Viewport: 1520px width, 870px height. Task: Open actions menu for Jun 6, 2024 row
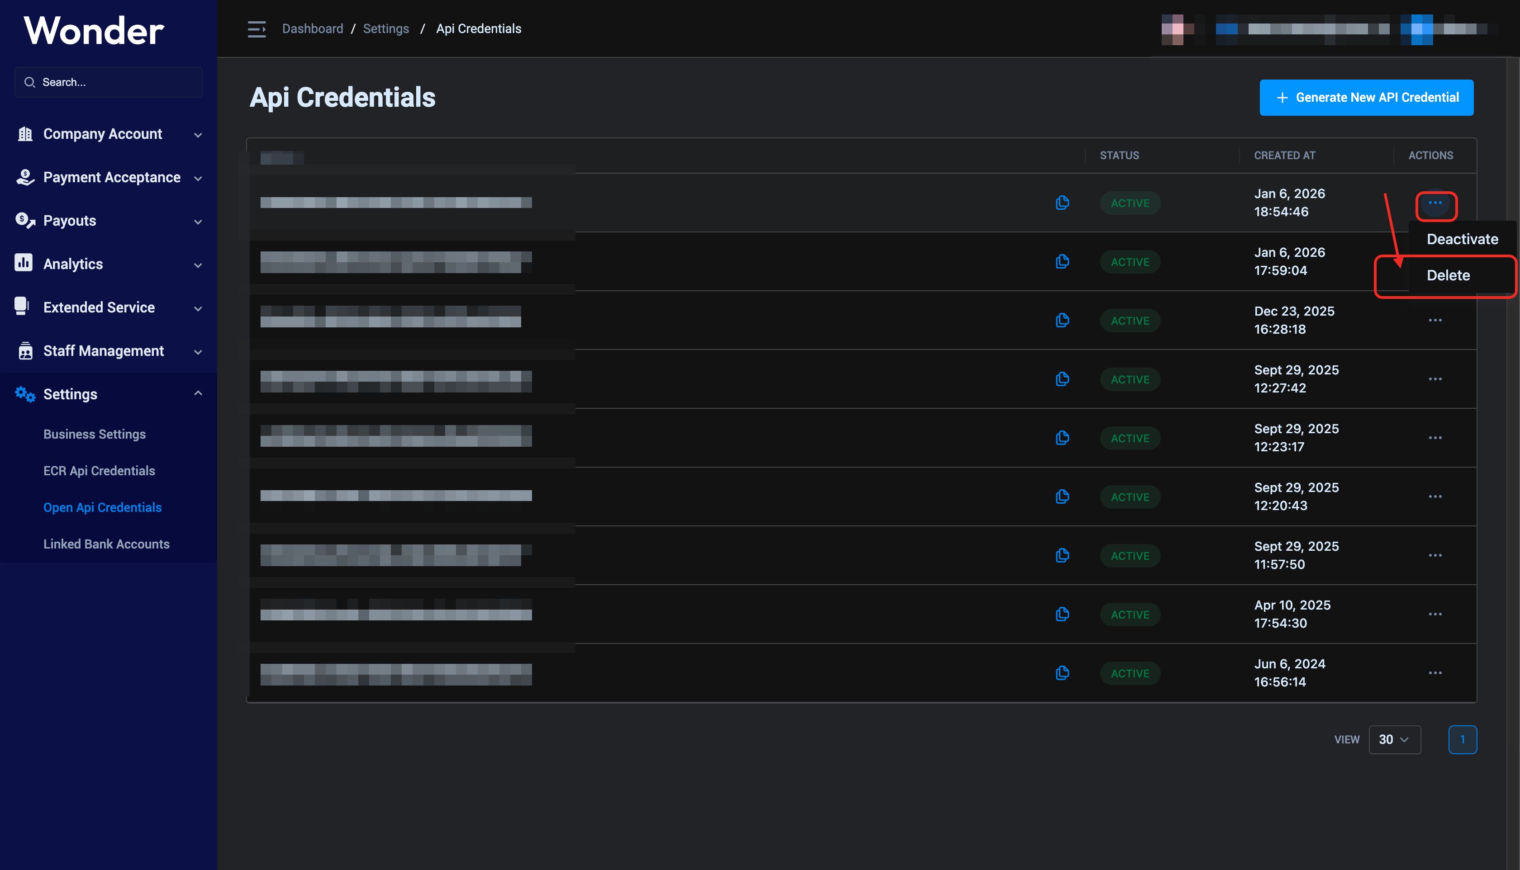pyautogui.click(x=1435, y=673)
